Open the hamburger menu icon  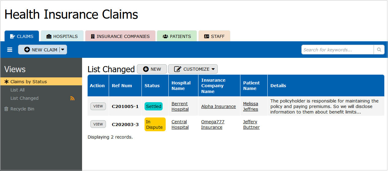[x=10, y=50]
